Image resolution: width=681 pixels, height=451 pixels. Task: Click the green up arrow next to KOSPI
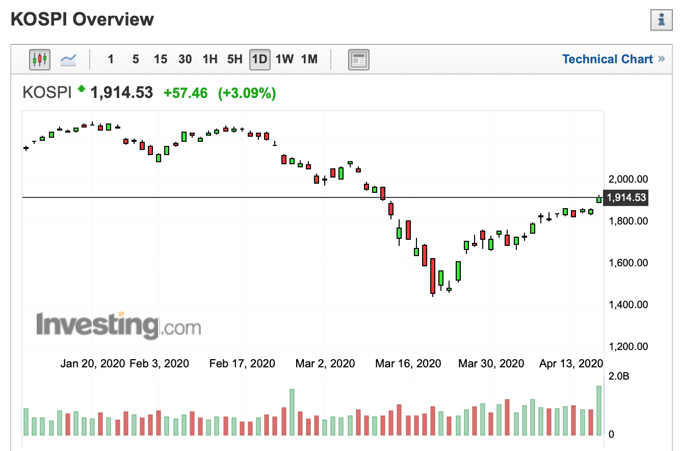pyautogui.click(x=81, y=89)
